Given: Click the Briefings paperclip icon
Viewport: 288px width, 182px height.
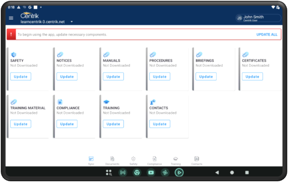Looking at the screenshot, I should coord(199,55).
